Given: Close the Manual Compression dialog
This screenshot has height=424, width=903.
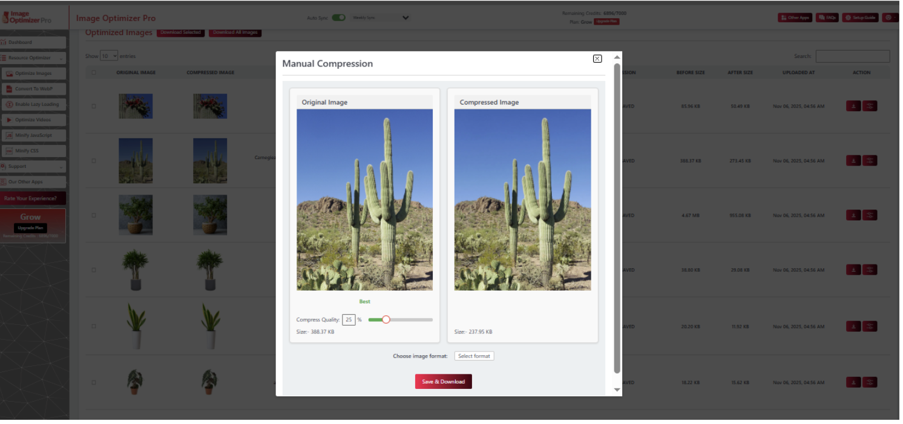Looking at the screenshot, I should click(x=597, y=59).
